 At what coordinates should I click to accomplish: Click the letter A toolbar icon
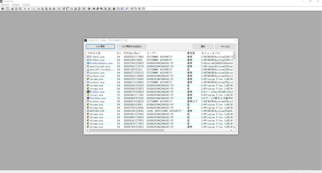tap(59, 9)
